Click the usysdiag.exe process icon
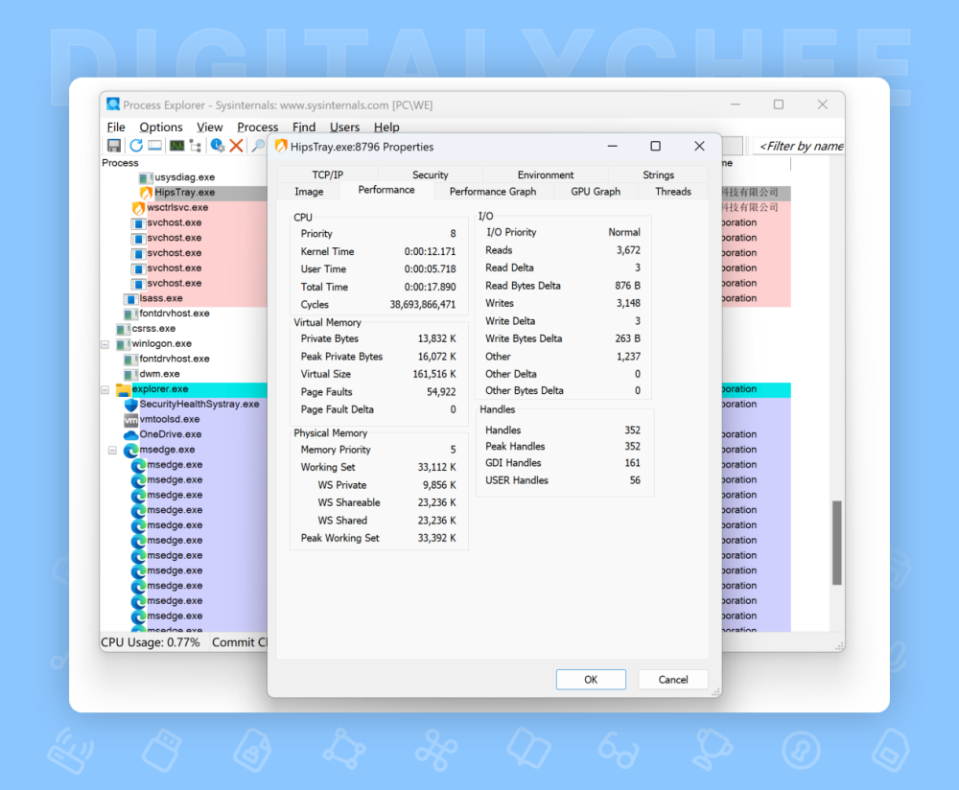 click(146, 178)
